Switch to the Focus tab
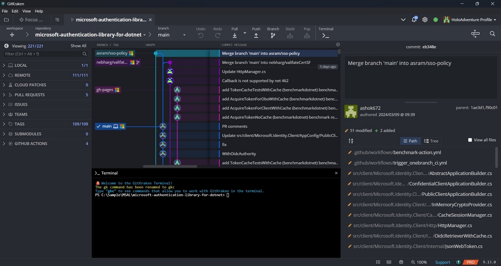Viewport: 501px width, 266px height. coord(31,20)
